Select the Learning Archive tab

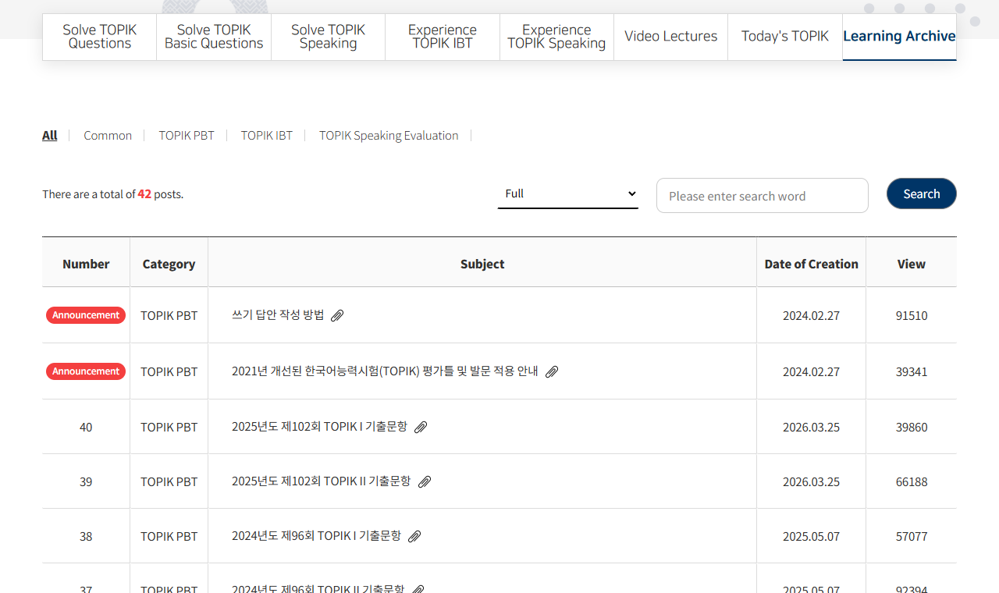(x=899, y=37)
